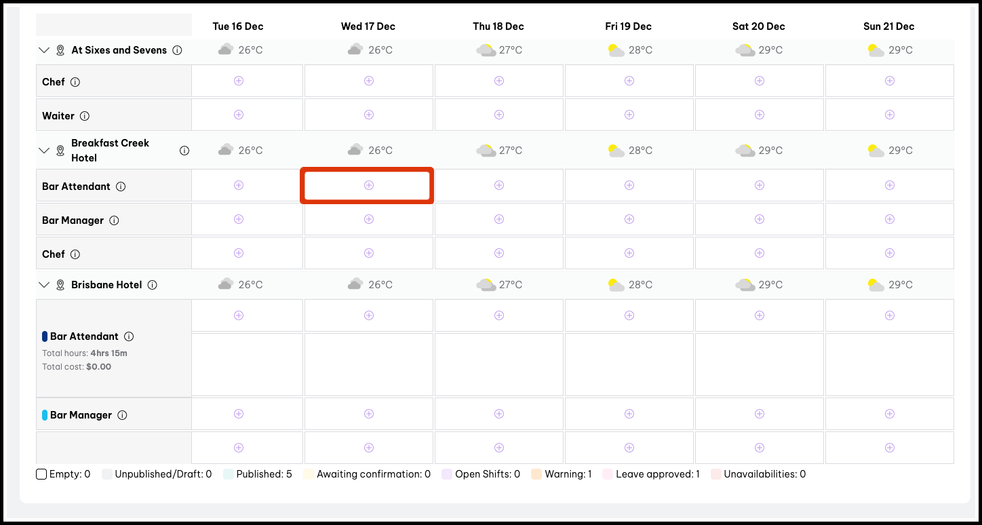Image resolution: width=982 pixels, height=525 pixels.
Task: Collapse the Breakfast Creek Hotel section
Action: coord(44,151)
